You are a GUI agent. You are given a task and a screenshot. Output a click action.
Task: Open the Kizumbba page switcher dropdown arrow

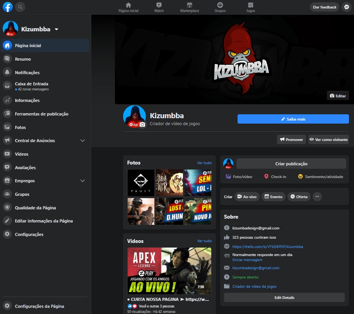tap(56, 29)
